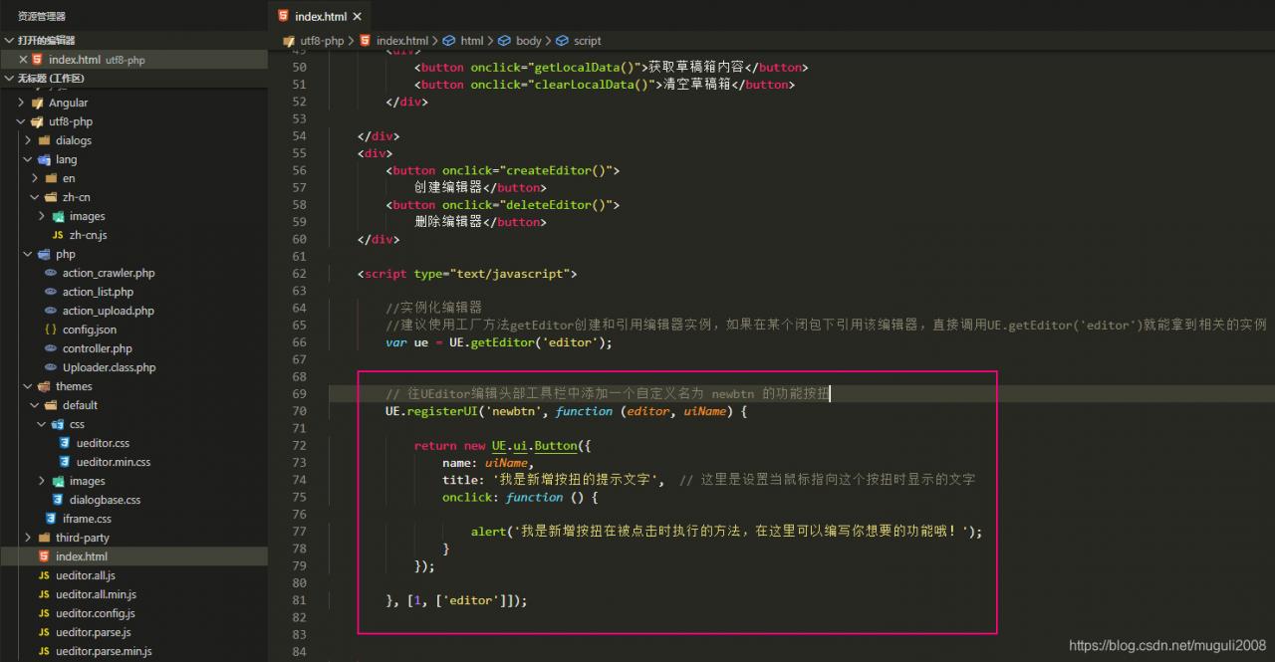The width and height of the screenshot is (1275, 662).
Task: Collapse the zh-cn folder chevron
Action: coord(36,197)
